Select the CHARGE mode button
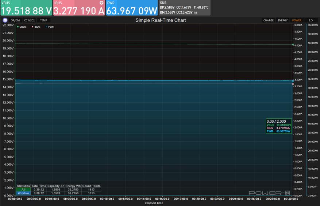This screenshot has height=206, width=320. 268,20
